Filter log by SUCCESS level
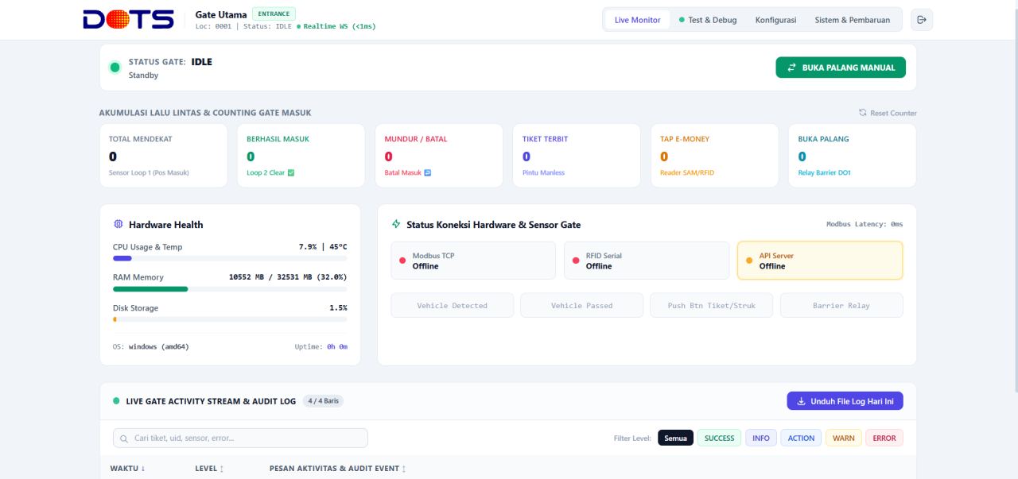 (x=719, y=438)
